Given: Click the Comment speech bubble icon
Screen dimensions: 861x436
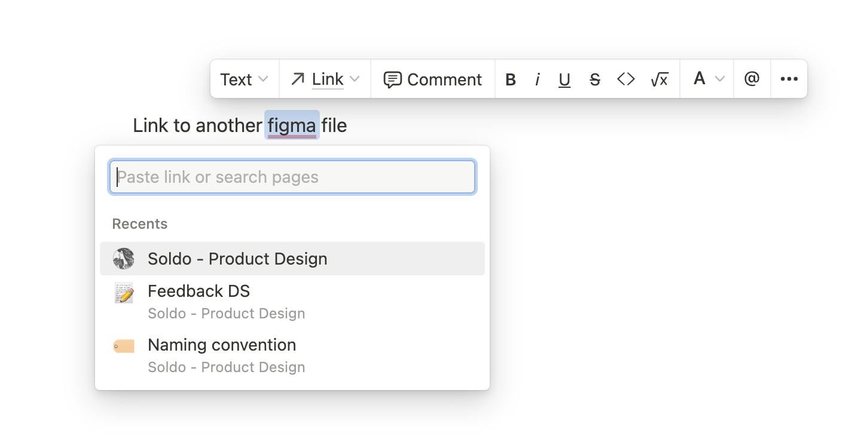Looking at the screenshot, I should [392, 79].
